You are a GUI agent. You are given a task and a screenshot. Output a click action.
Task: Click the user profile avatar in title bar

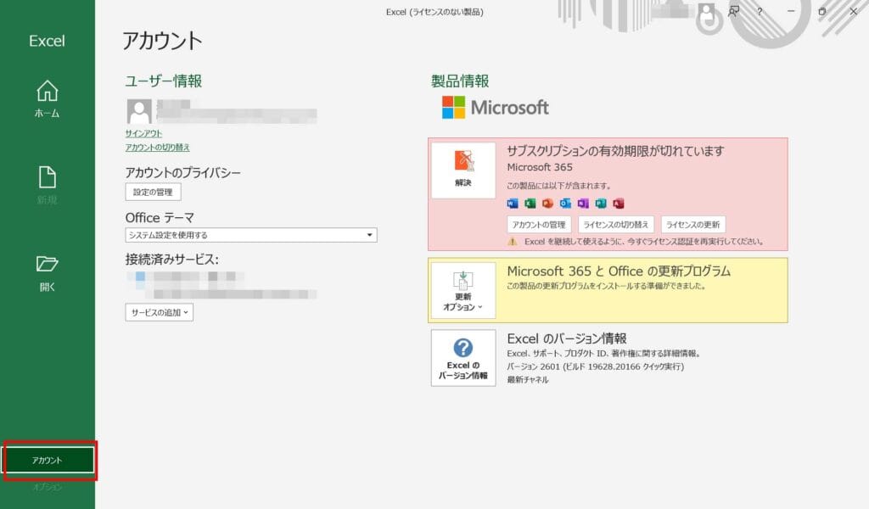pos(705,12)
